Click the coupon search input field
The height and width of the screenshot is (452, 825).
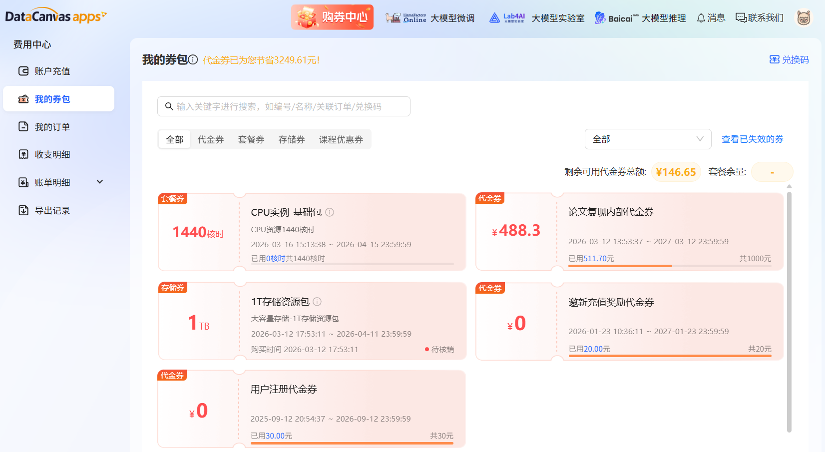284,106
